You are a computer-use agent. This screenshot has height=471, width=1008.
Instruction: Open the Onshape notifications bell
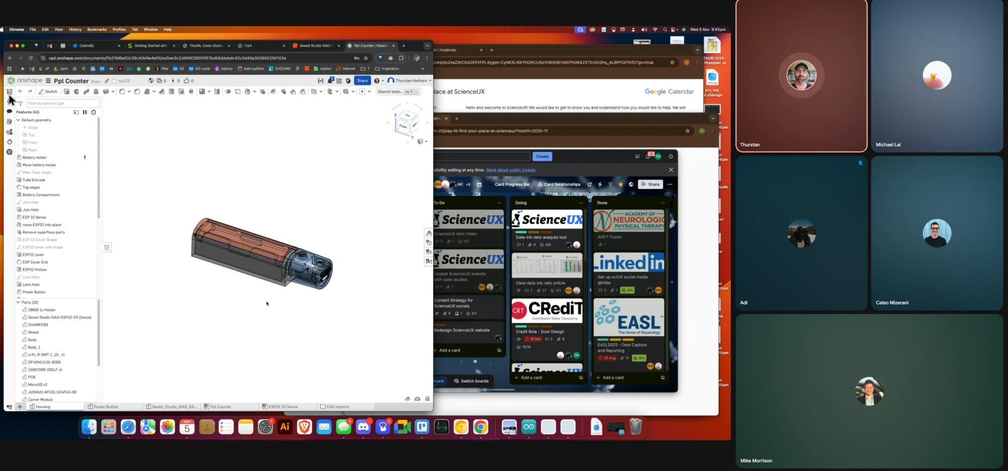click(x=331, y=81)
